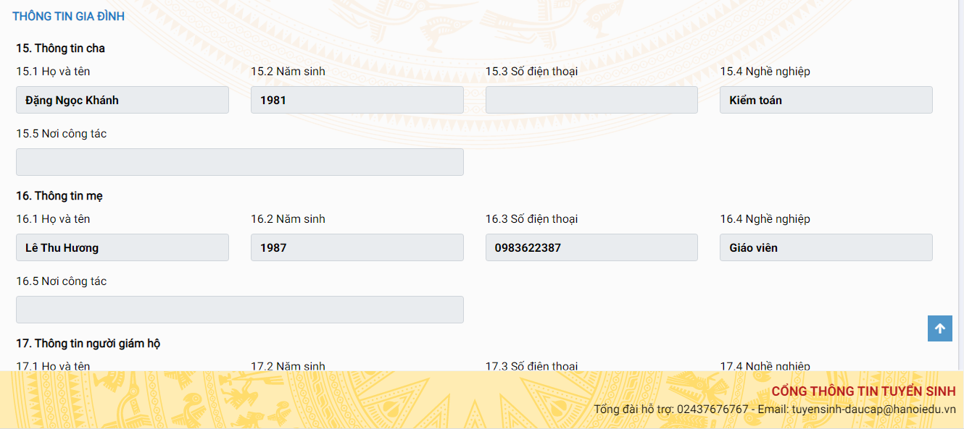Click the tuyensinh-daucap@hanoiedu.vn email address

873,409
